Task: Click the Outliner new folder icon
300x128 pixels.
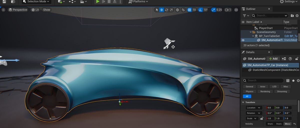Action: click(x=292, y=15)
